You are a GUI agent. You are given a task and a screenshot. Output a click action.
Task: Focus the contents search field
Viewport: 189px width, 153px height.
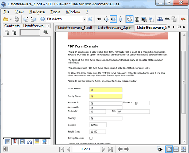pyautogui.click(x=30, y=32)
